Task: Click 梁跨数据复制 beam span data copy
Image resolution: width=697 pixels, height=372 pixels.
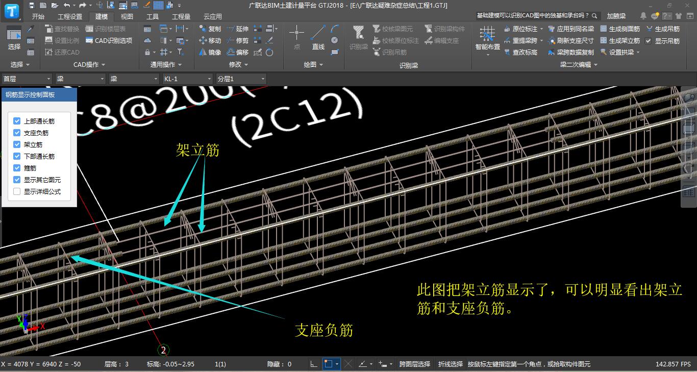Action: pyautogui.click(x=571, y=52)
